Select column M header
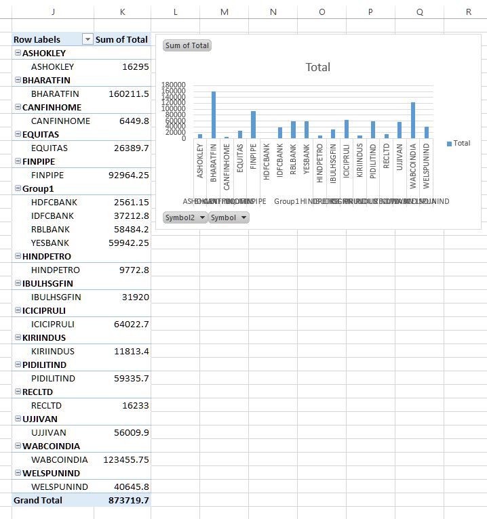The width and height of the screenshot is (487, 519). tap(225, 12)
